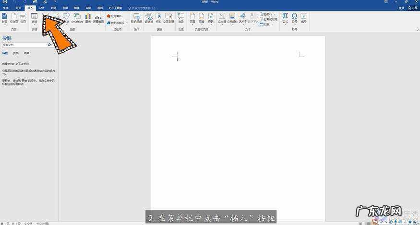Insert a chart (图表)
This screenshot has height=225, width=420.
[88, 18]
